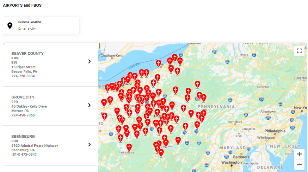308x172 pixels.
Task: Click the 29D airport code
Action: tap(15, 102)
